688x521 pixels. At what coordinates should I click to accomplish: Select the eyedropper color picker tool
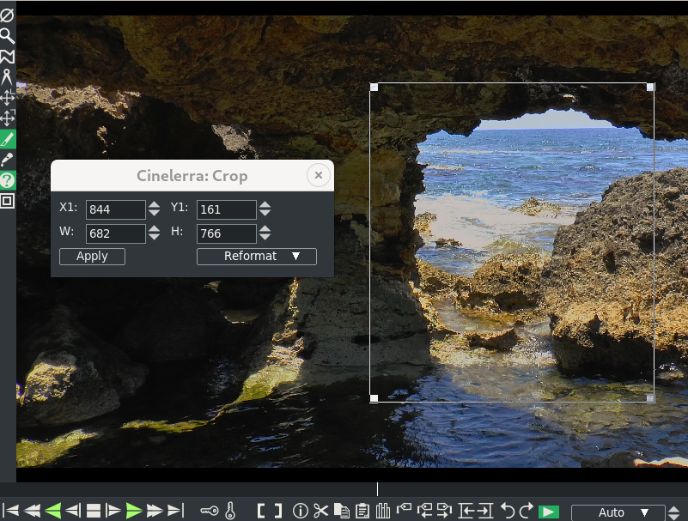(x=7, y=160)
